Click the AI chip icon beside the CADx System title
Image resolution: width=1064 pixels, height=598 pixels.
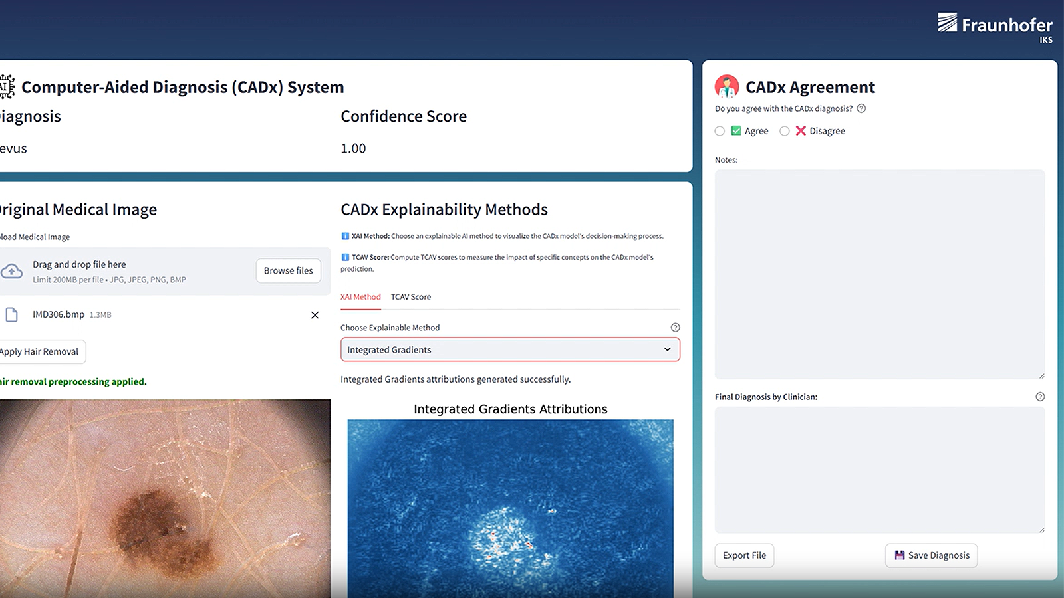pos(7,87)
